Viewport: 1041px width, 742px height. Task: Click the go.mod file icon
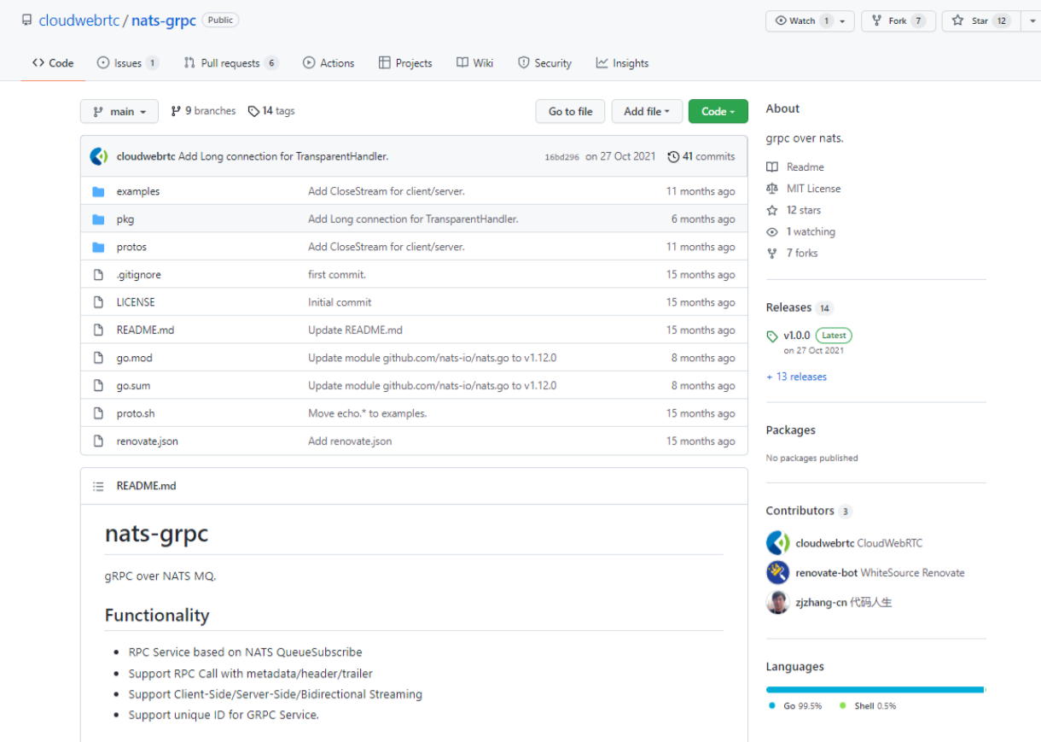pos(98,358)
